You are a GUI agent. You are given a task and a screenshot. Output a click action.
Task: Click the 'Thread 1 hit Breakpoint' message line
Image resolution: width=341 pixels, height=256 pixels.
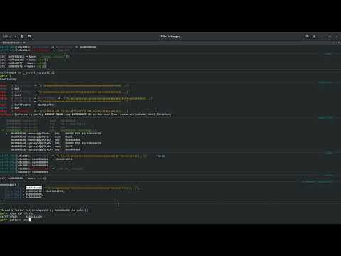(44, 210)
